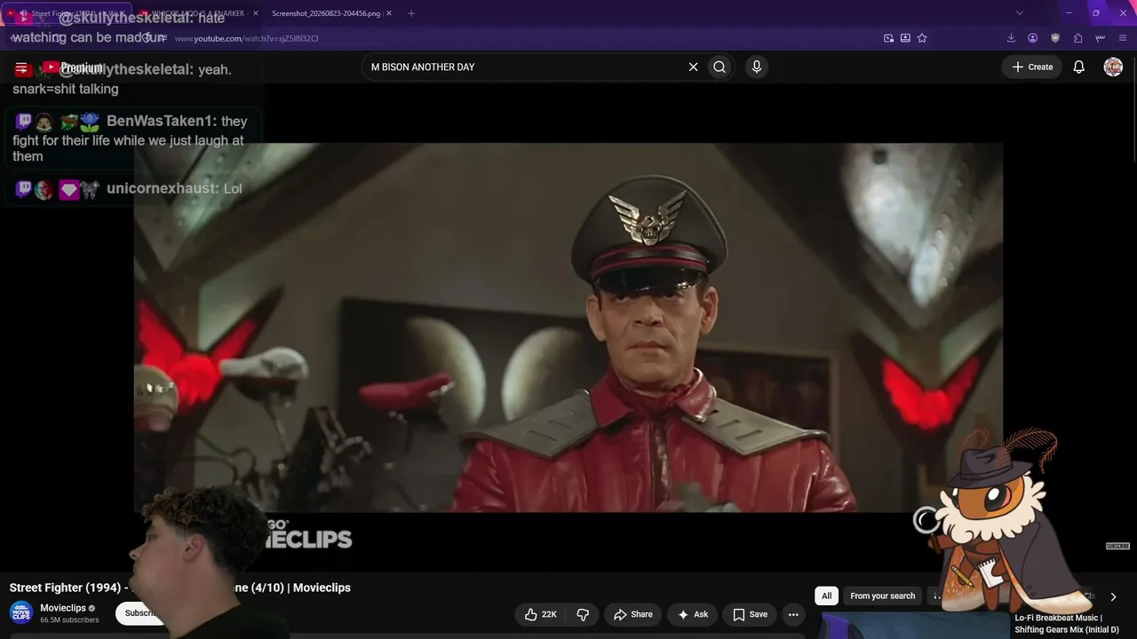Screen dimensions: 1137x639
Task: Clear the YouTube search query
Action: 694,67
